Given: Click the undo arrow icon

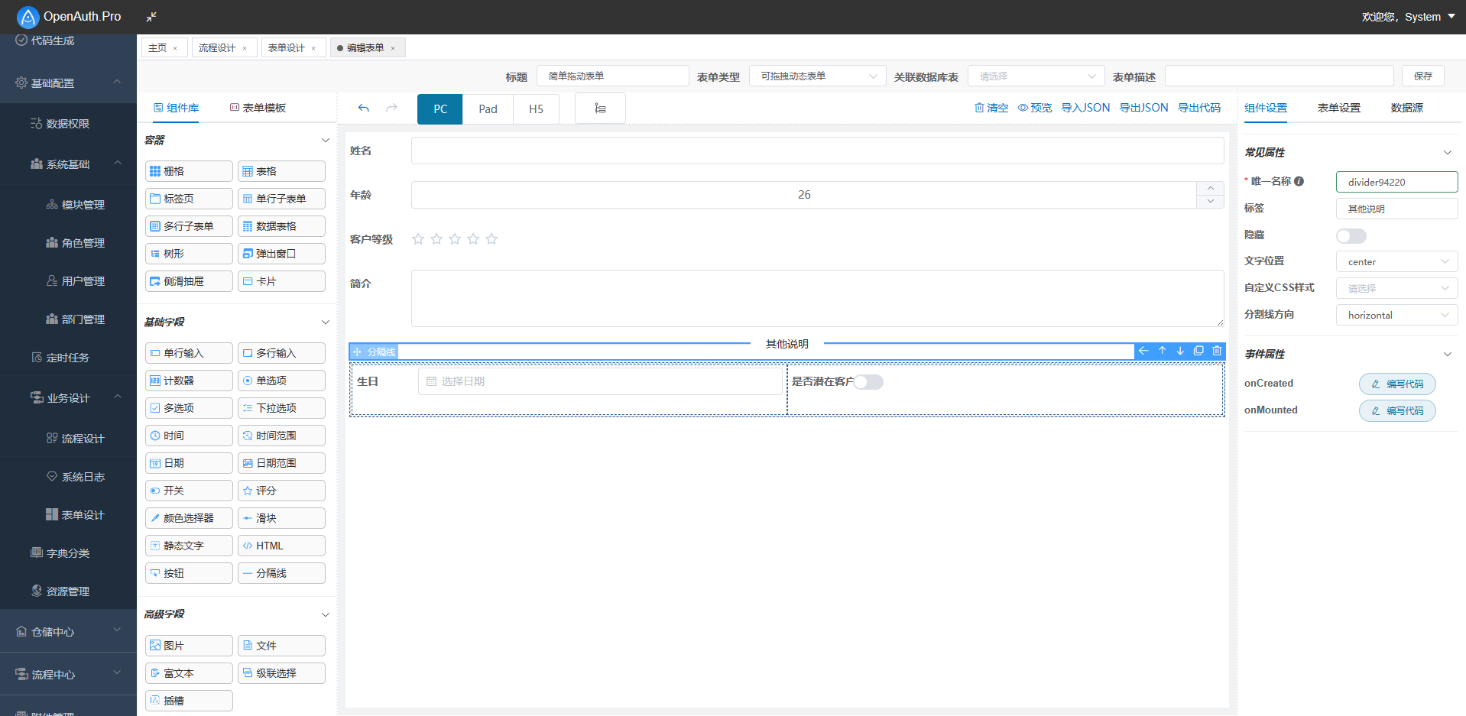Looking at the screenshot, I should (364, 109).
